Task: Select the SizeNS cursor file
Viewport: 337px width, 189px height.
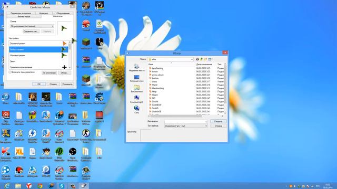Action: tap(154, 108)
